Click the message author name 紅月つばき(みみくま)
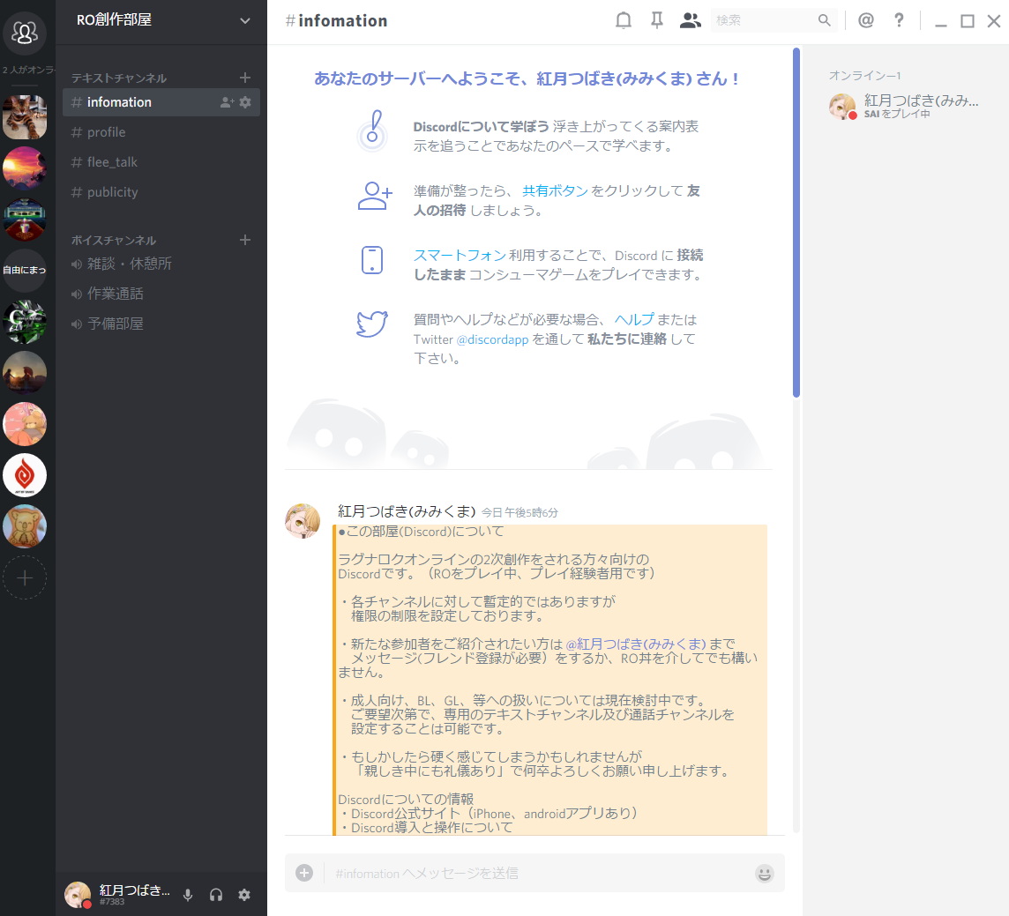 click(407, 511)
